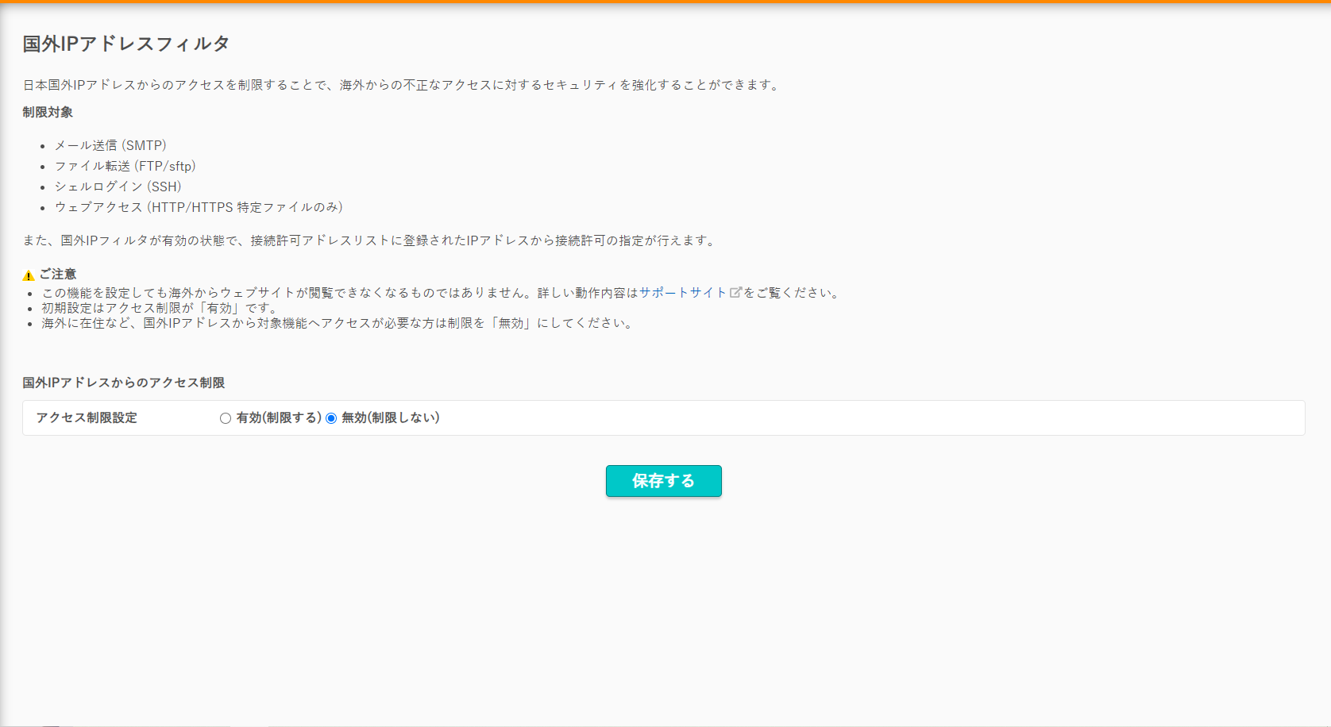
Task: Click the yellow warning icon near ご注意
Action: 29,275
